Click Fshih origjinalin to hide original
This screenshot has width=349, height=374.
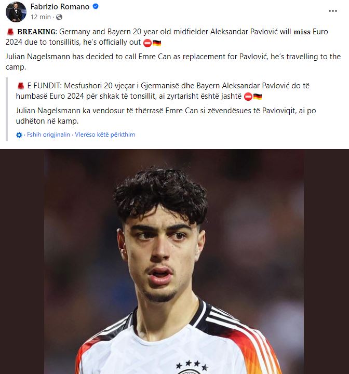[48, 135]
